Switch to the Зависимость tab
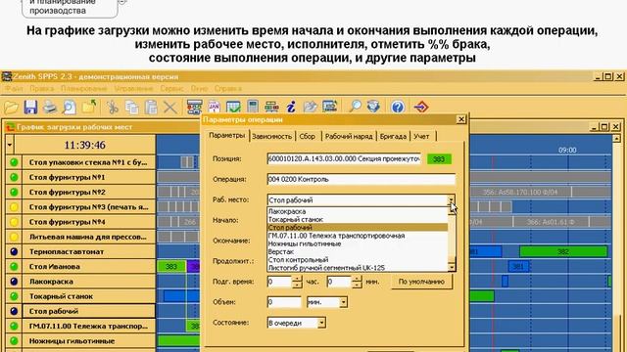This screenshot has width=627, height=352. click(272, 137)
